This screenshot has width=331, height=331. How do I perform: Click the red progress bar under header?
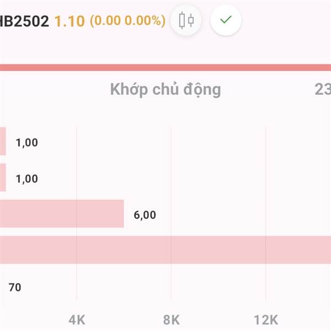click(x=165, y=67)
